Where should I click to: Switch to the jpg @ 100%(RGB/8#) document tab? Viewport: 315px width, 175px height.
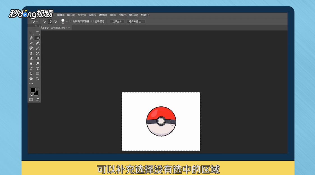tap(54, 28)
